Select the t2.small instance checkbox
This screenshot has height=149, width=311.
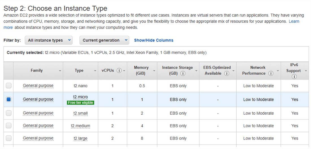(8, 113)
